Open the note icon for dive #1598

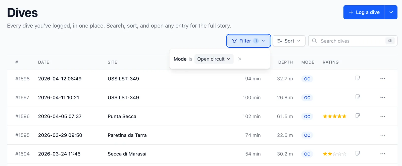point(358,78)
